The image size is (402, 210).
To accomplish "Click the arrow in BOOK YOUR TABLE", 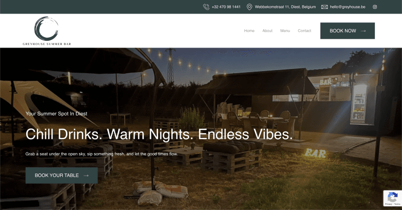I will coord(86,176).
